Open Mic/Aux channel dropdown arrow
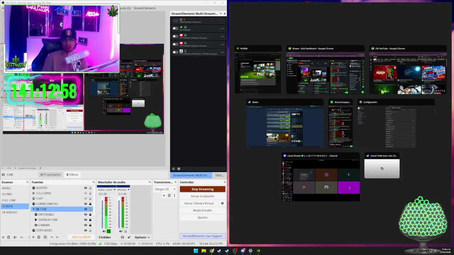The width and height of the screenshot is (454, 255). [x=128, y=189]
